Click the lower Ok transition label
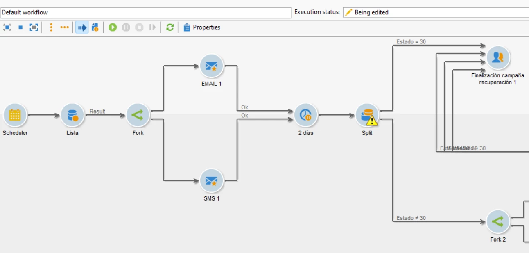 [244, 116]
